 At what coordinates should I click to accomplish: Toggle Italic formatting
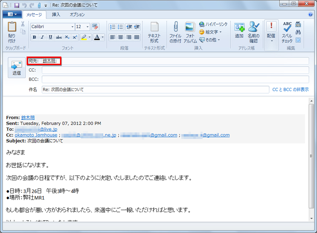tap(42, 37)
